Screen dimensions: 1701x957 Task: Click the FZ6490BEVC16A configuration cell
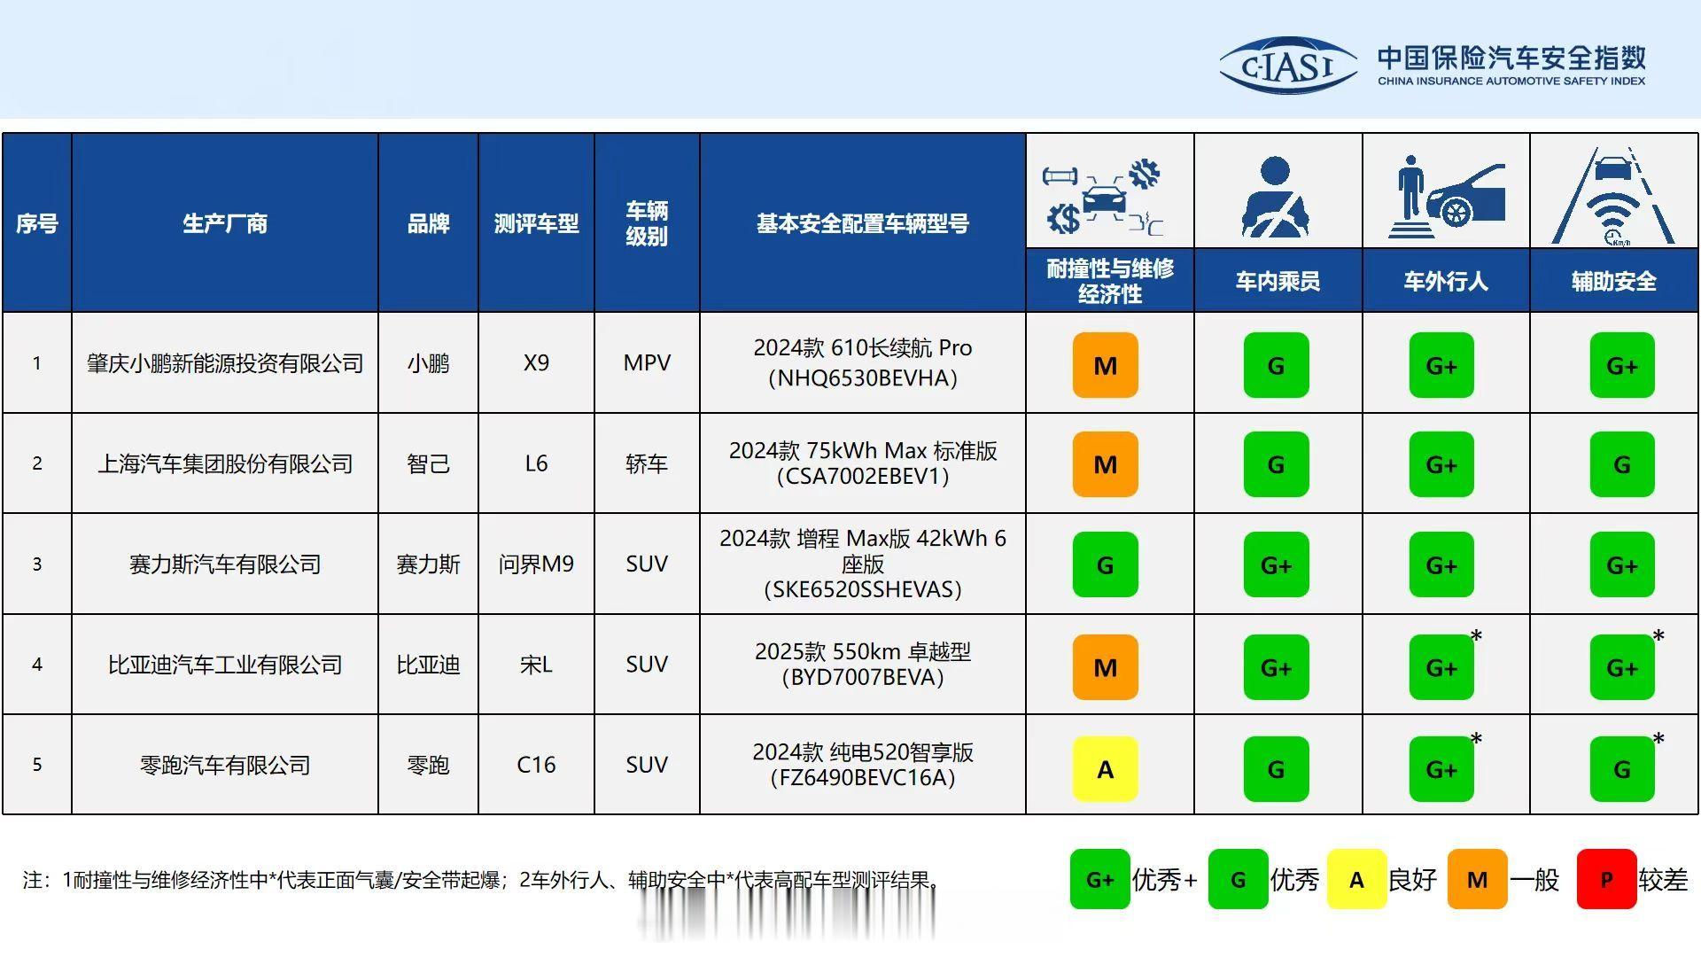(863, 765)
